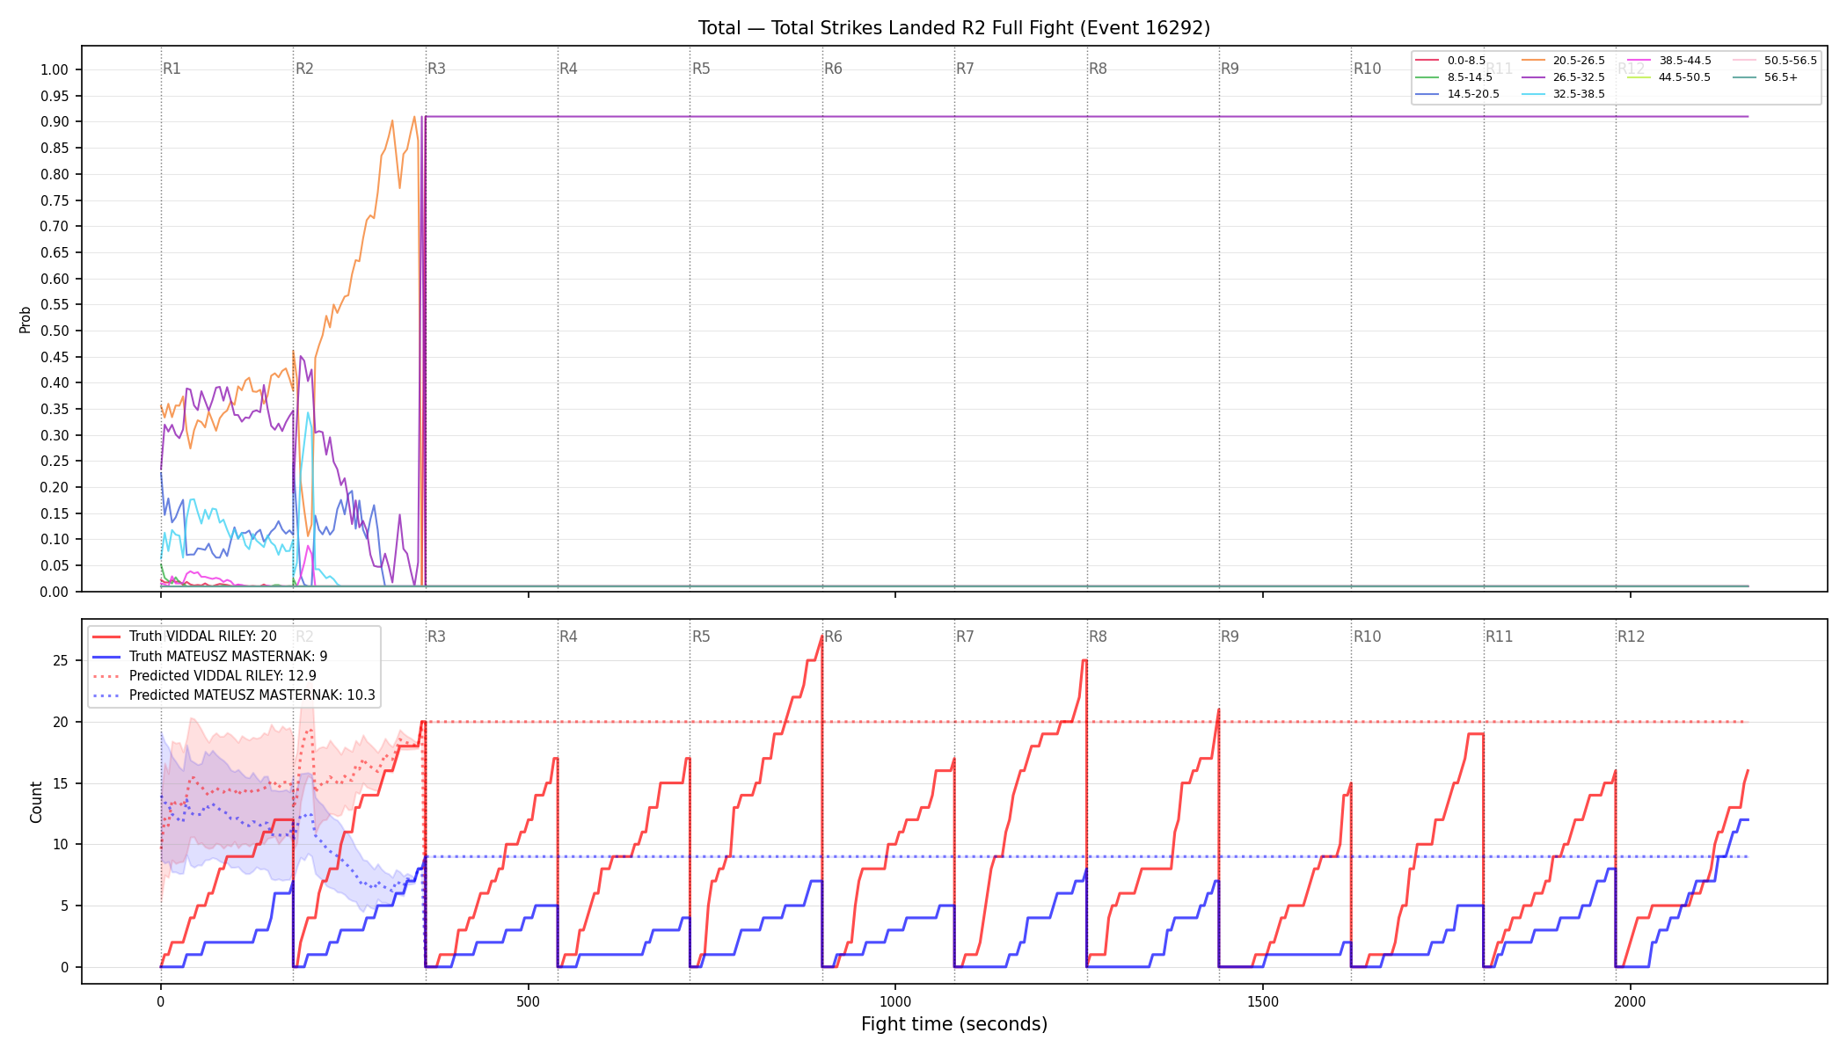The height and width of the screenshot is (1055, 1847).
Task: Click the R3 round marker in the top chart
Action: coord(436,69)
